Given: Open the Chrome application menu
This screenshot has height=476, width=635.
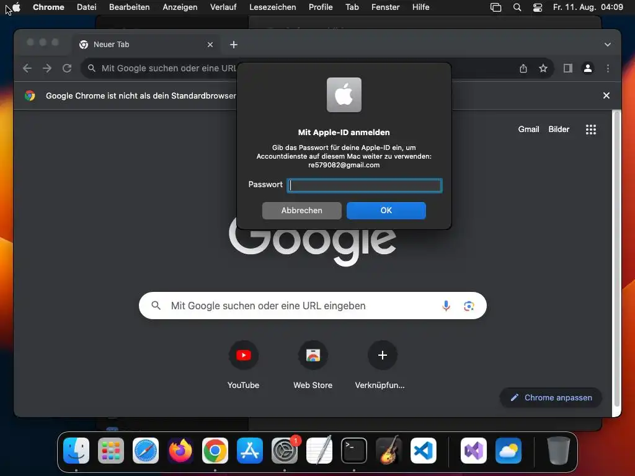Looking at the screenshot, I should [48, 7].
